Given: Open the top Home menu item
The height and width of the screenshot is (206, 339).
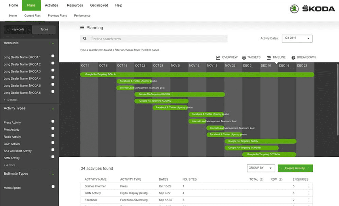Looking at the screenshot, I should [14, 5].
